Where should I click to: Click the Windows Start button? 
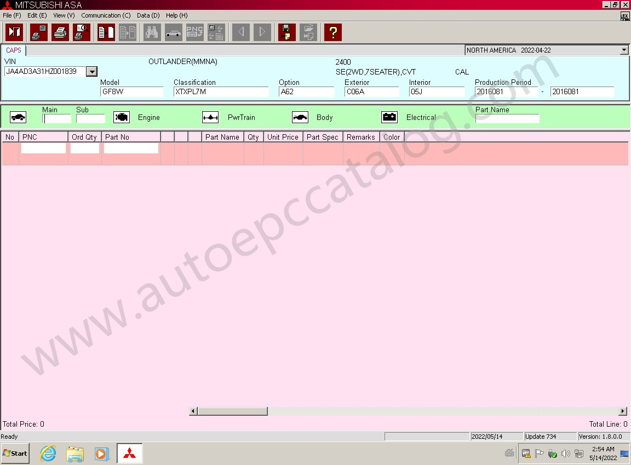[15, 453]
